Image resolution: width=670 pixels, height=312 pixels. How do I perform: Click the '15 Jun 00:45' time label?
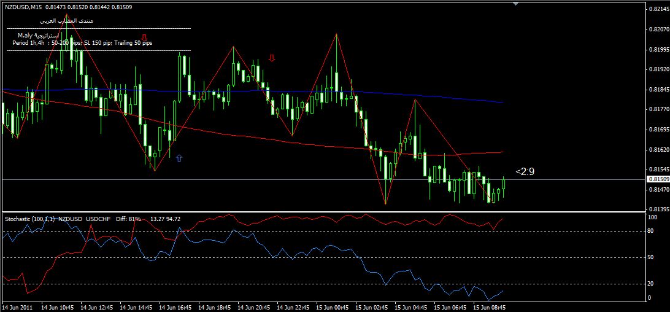click(x=333, y=307)
